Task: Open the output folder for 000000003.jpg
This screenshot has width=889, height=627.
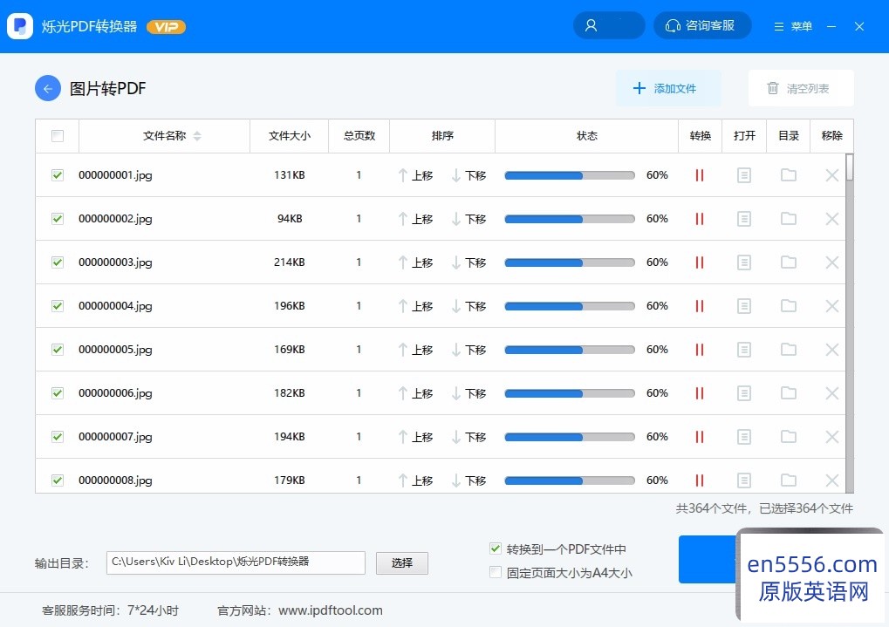Action: pyautogui.click(x=789, y=262)
